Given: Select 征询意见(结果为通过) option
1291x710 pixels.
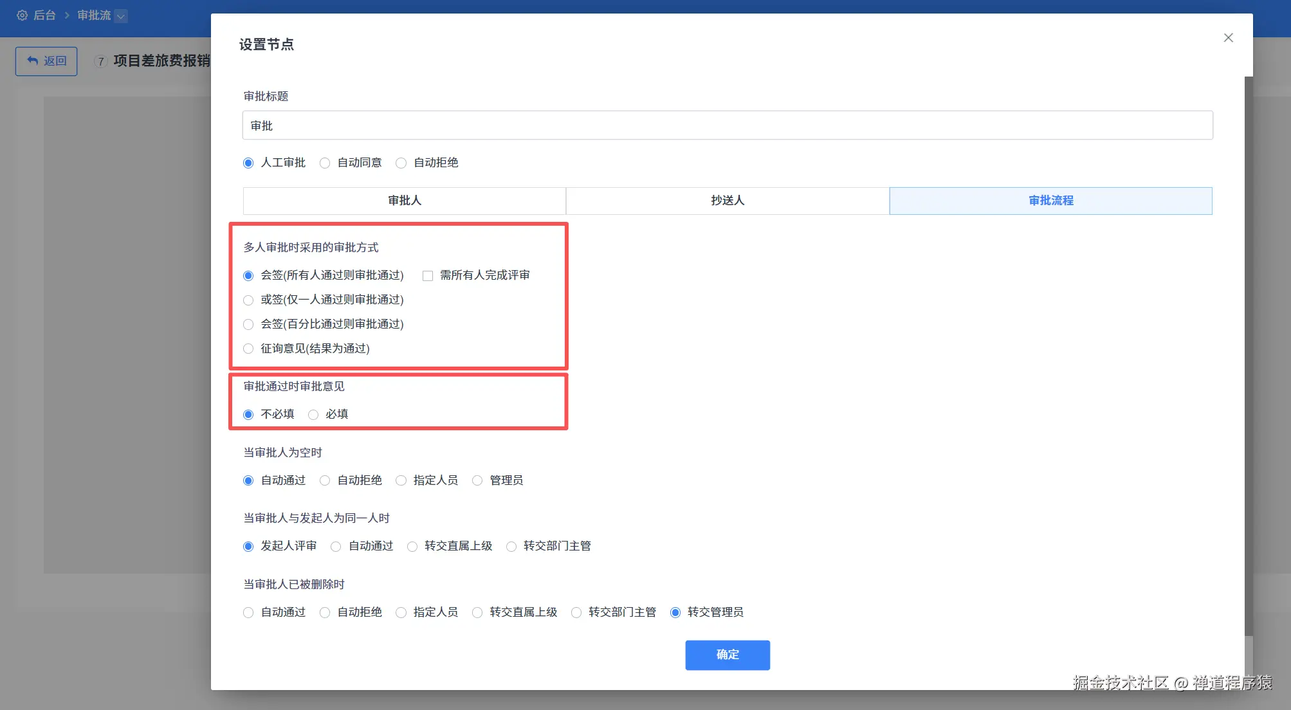Looking at the screenshot, I should (x=248, y=349).
